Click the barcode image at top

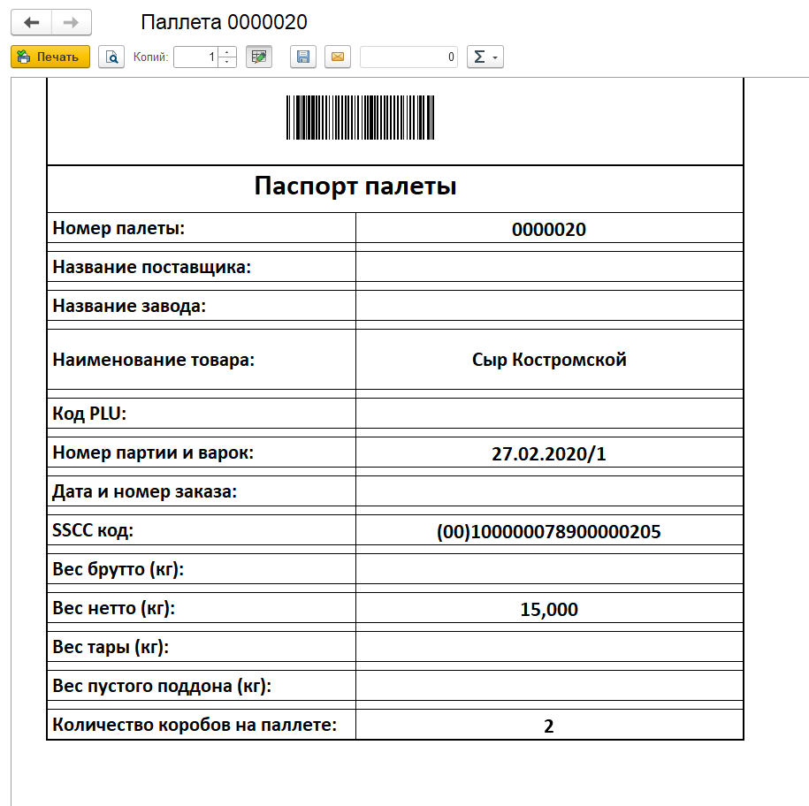(360, 118)
